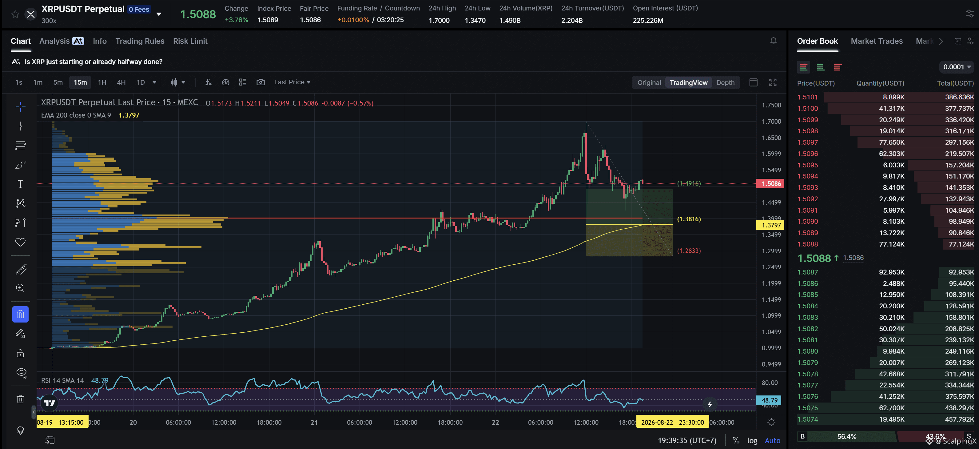Select the Text annotation tool
The height and width of the screenshot is (449, 979).
[21, 184]
